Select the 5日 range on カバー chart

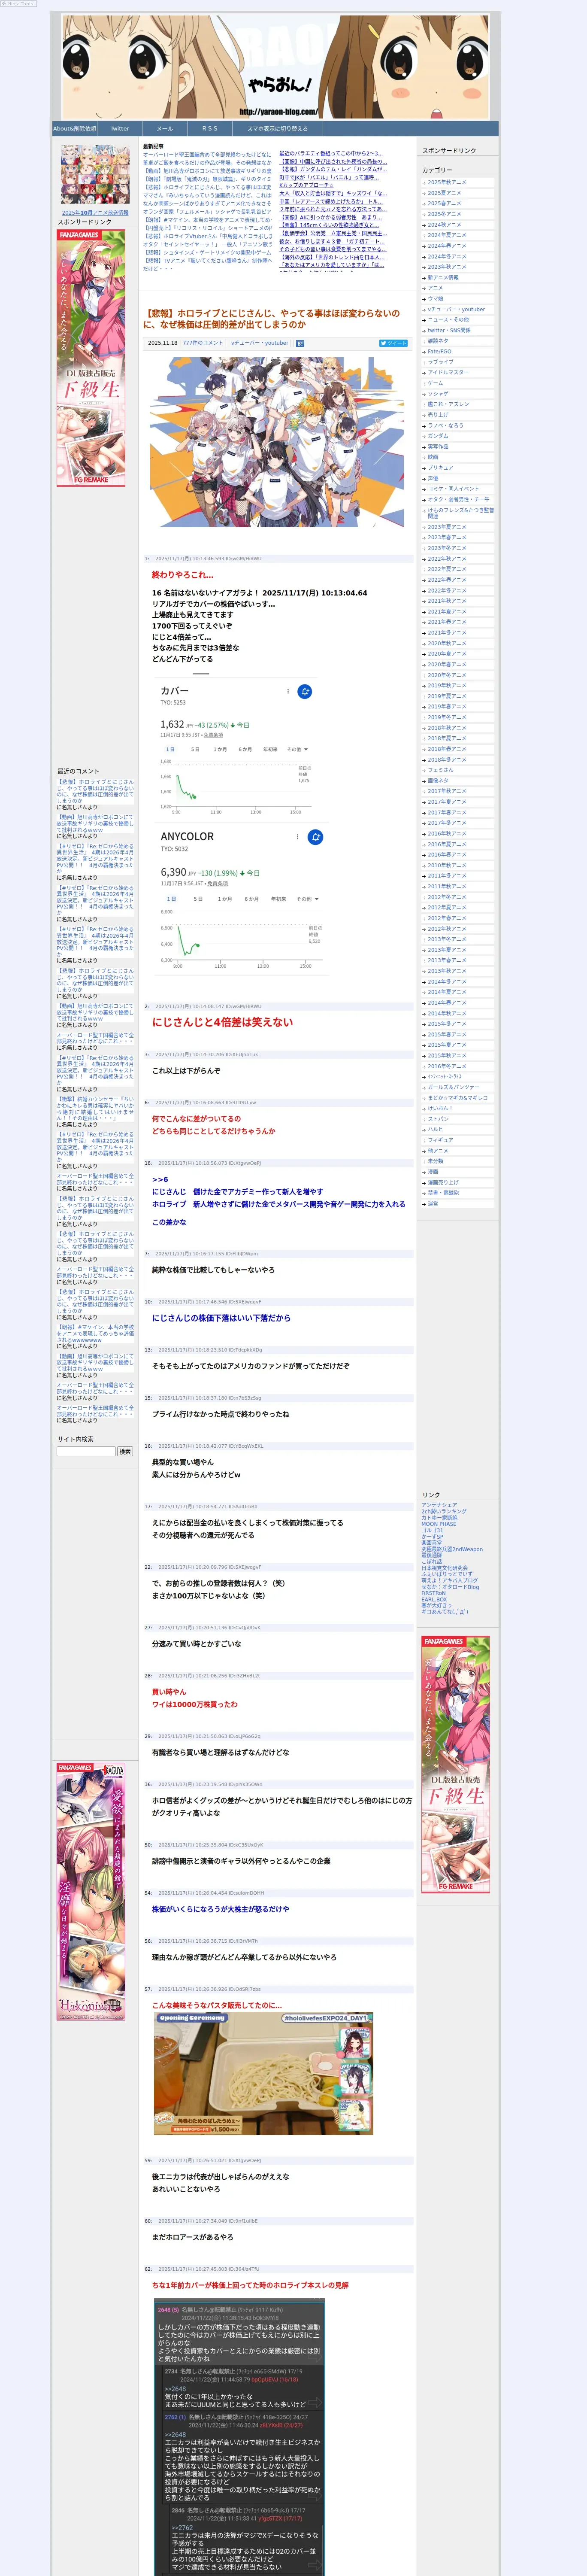pos(195,749)
